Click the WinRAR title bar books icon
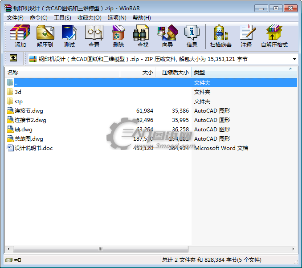The image size is (302, 268). [8, 8]
